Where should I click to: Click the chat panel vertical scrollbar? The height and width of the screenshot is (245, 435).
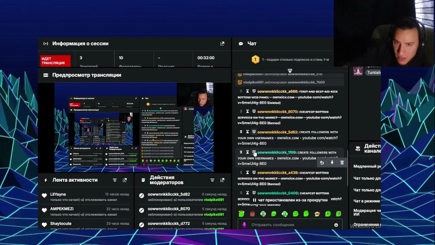tap(347, 168)
